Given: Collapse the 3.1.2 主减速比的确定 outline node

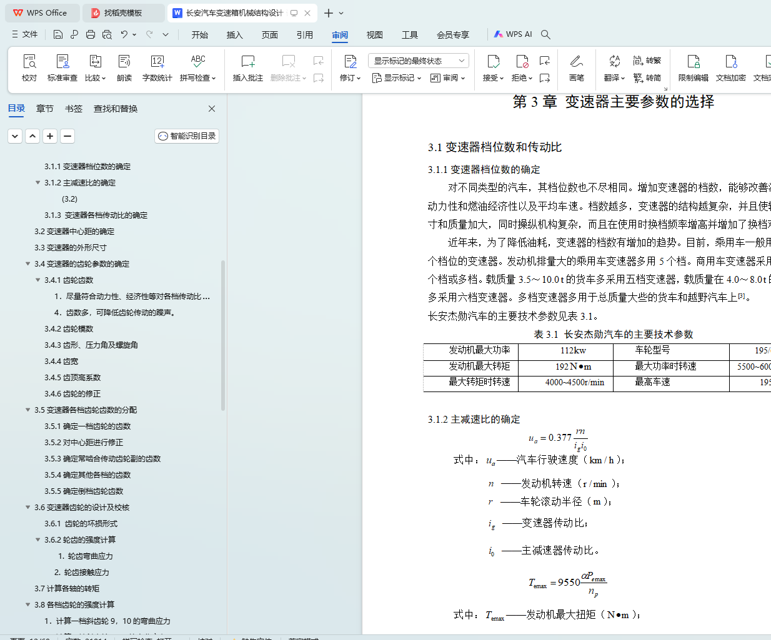Looking at the screenshot, I should click(37, 182).
